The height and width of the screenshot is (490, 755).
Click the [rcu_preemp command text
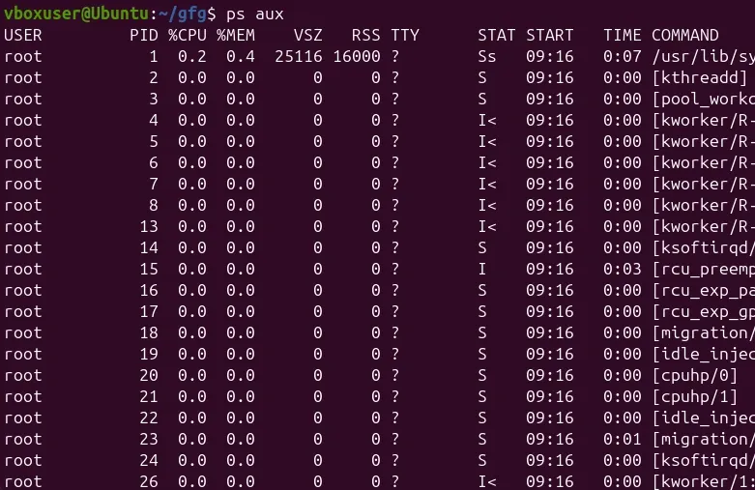pyautogui.click(x=704, y=269)
